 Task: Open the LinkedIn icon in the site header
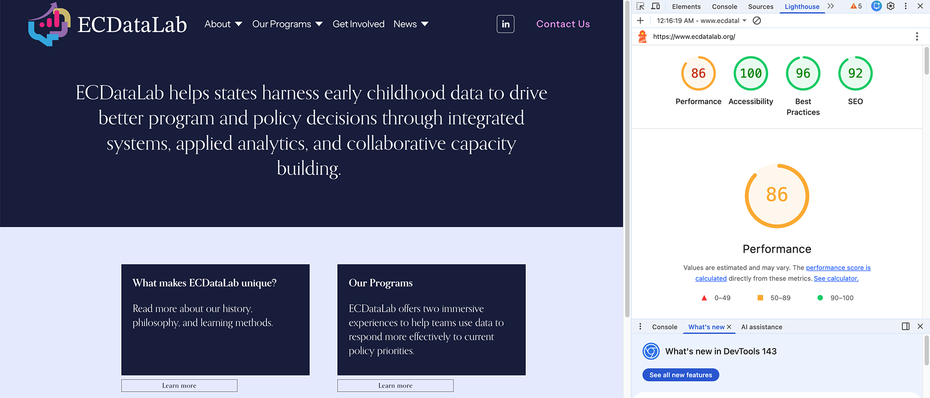505,24
